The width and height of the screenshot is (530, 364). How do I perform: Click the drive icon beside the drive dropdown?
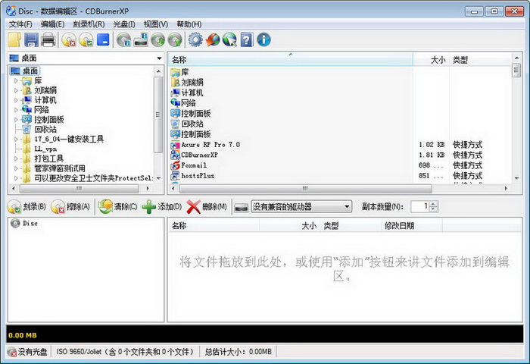[242, 207]
